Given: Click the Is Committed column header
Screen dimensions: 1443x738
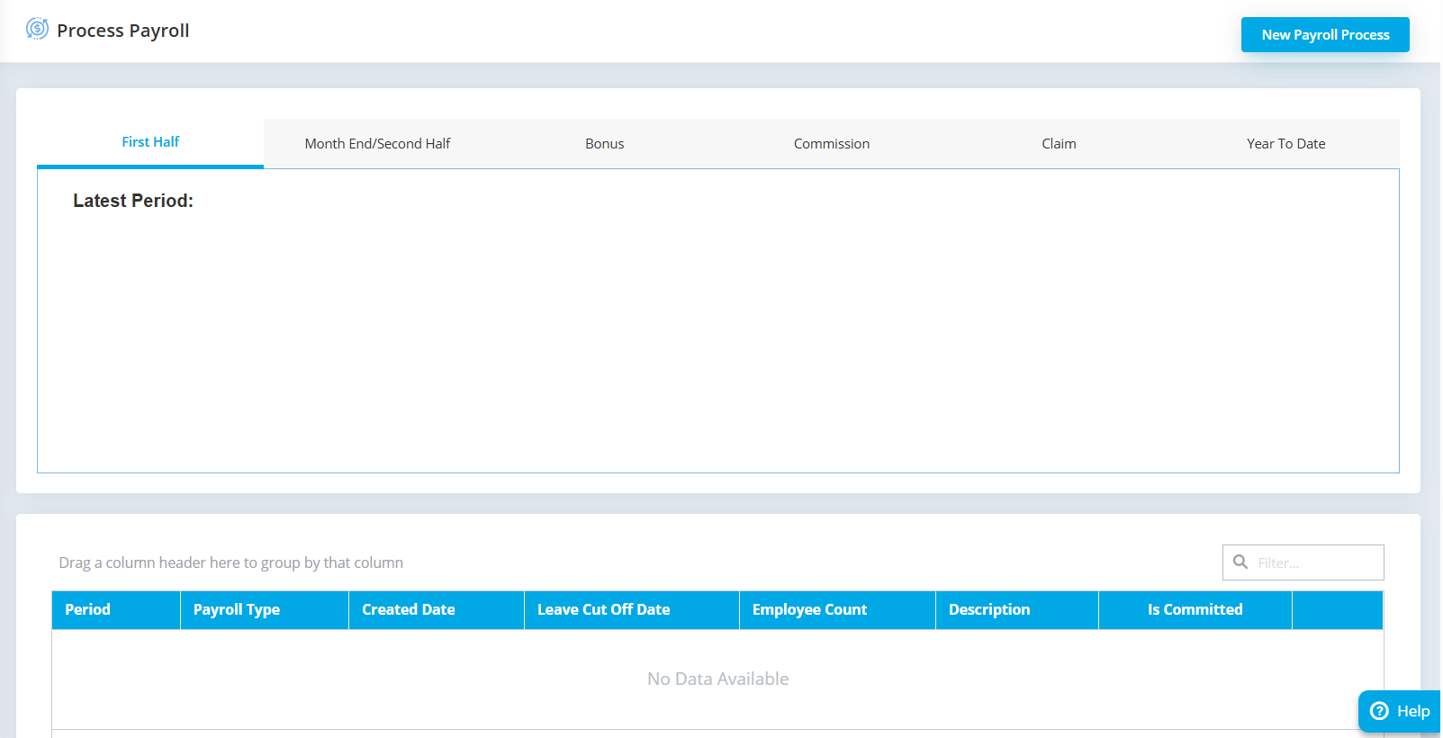Looking at the screenshot, I should (1195, 610).
